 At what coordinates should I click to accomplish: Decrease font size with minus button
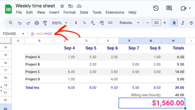tap(148, 23)
